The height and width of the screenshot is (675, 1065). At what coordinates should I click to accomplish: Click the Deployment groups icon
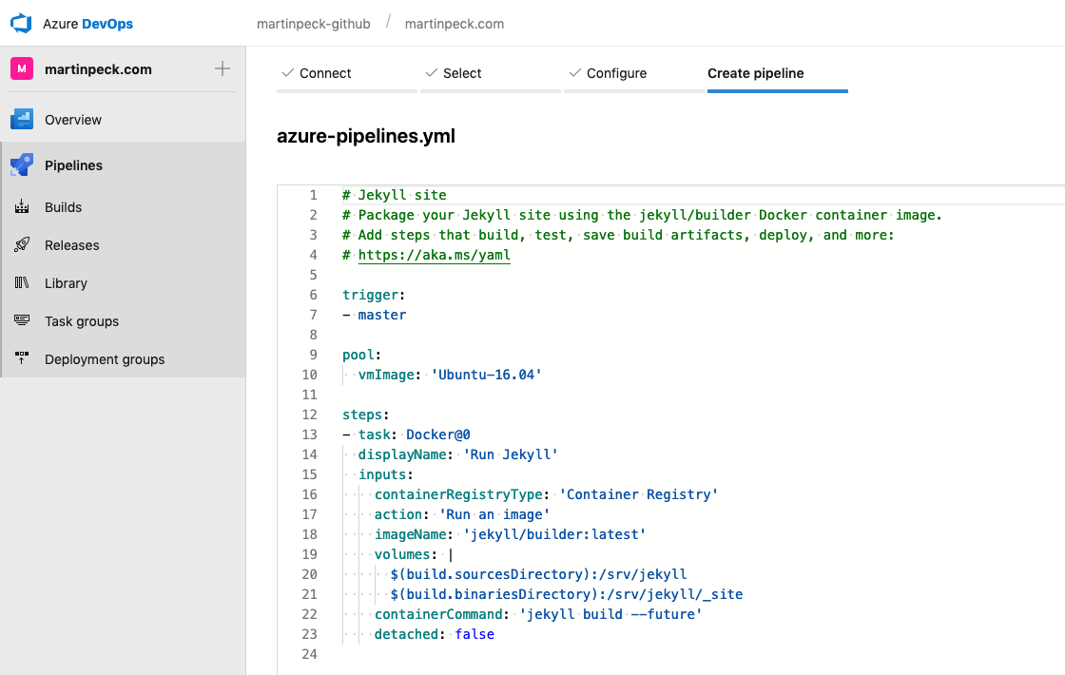(x=22, y=358)
